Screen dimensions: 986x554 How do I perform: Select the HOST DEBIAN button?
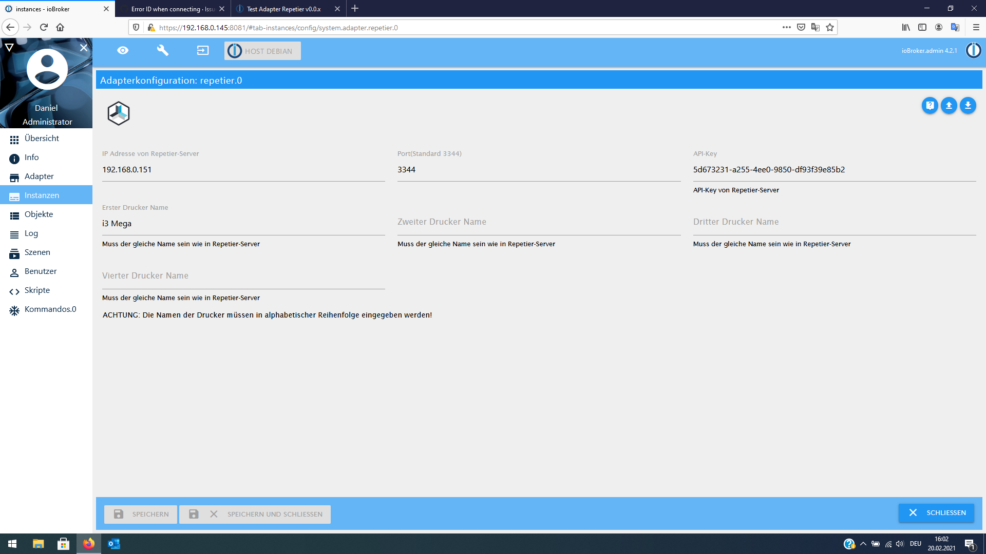[x=262, y=51]
